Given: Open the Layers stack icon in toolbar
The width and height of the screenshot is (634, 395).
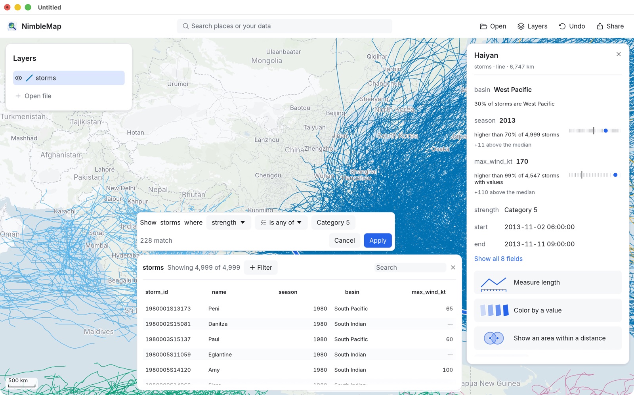Looking at the screenshot, I should pos(521,26).
